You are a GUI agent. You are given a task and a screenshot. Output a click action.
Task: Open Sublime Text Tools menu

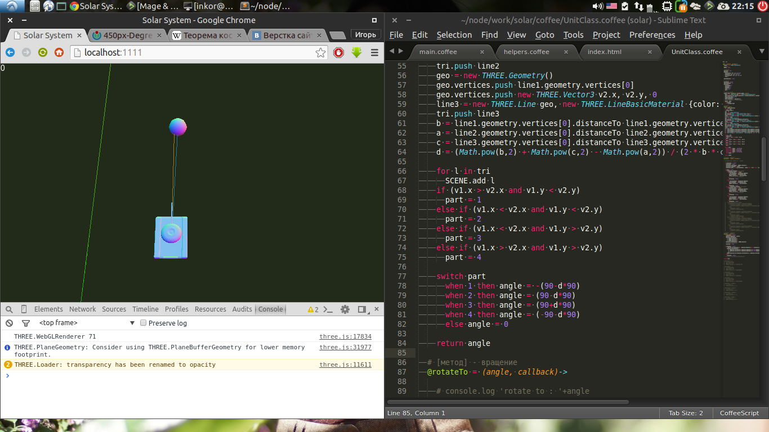click(x=574, y=35)
